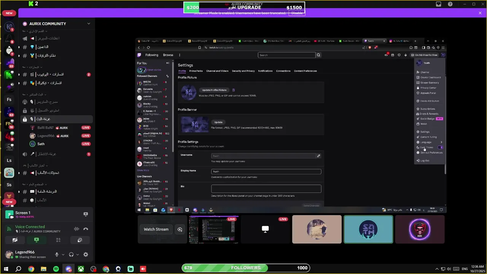Disconnect from voice with the hang-up icon
487x274 pixels.
click(86, 229)
